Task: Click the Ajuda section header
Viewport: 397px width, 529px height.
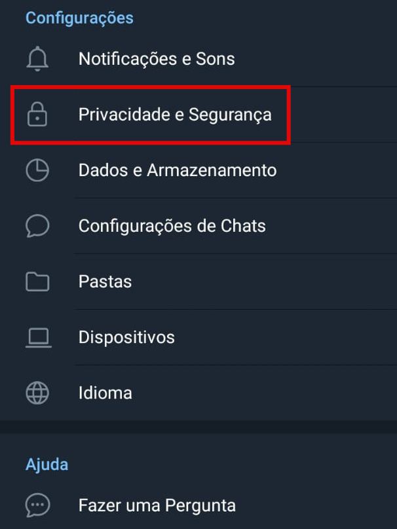Action: pyautogui.click(x=47, y=465)
